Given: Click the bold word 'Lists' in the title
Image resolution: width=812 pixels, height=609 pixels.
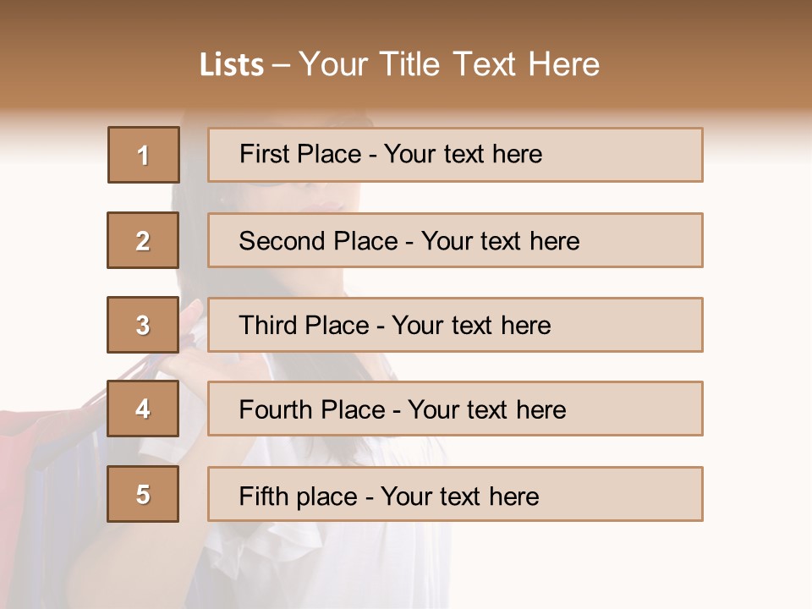Looking at the screenshot, I should pos(232,65).
